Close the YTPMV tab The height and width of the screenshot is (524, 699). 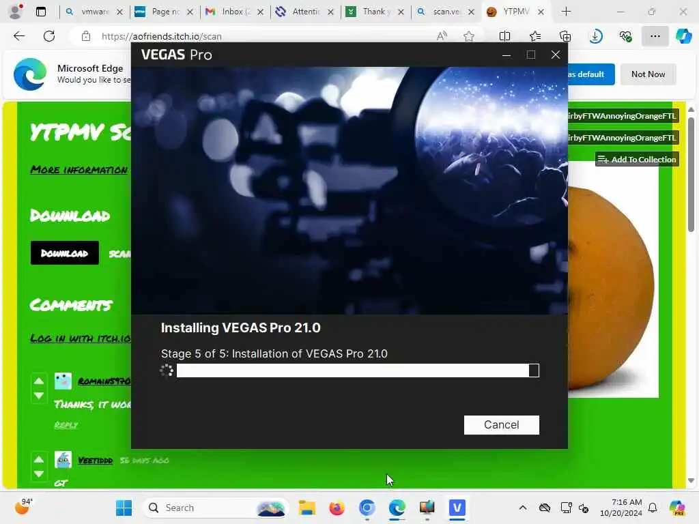[x=541, y=12]
